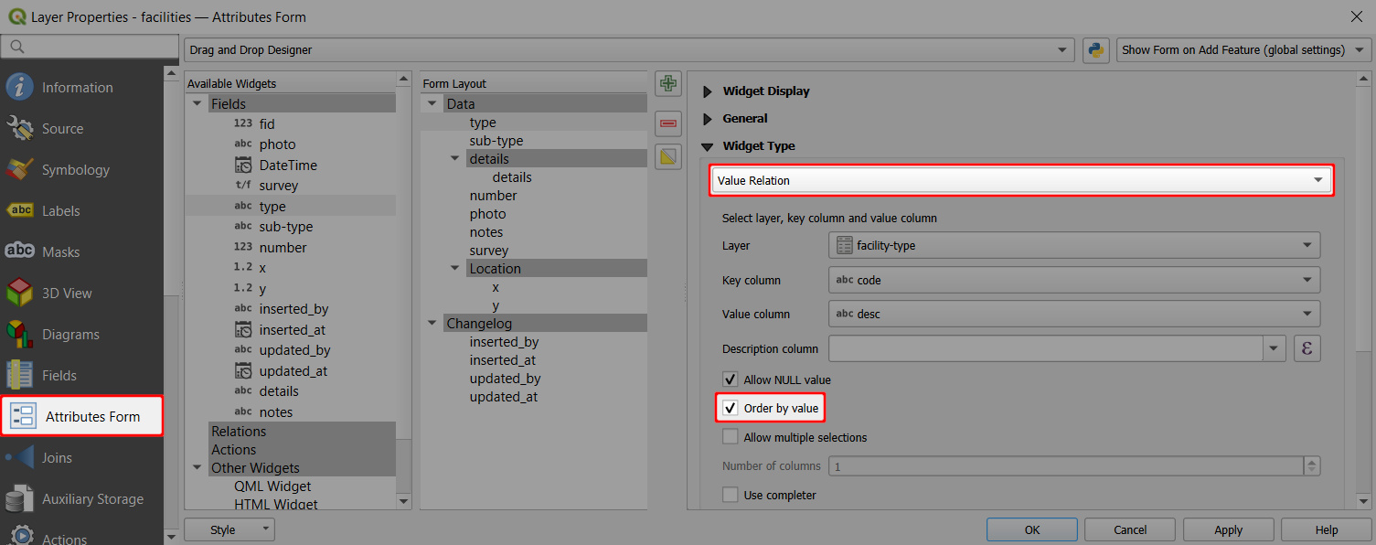Open the Actions gear icon
This screenshot has height=545, width=1376.
pyautogui.click(x=20, y=537)
